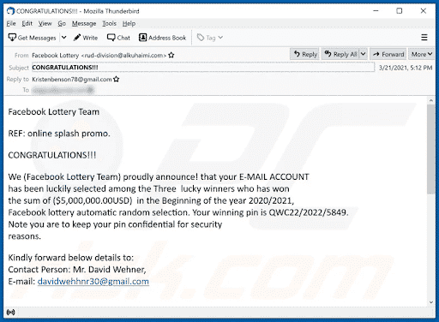The height and width of the screenshot is (322, 439).
Task: Click the Get Messages toolbar button
Action: click(x=32, y=38)
